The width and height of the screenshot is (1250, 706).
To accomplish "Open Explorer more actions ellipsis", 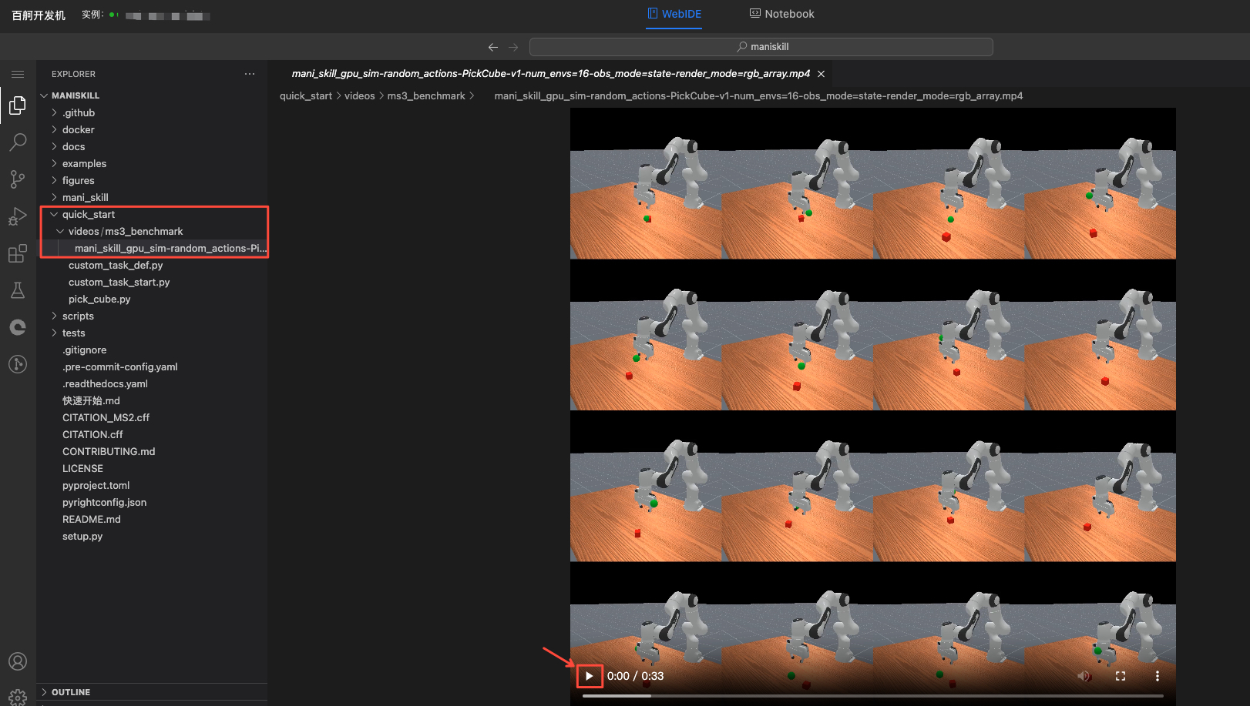I will click(250, 74).
